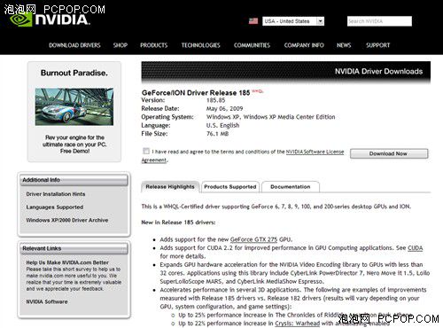The image size is (443, 328).
Task: Check the license agreement checkbox
Action: pos(146,151)
